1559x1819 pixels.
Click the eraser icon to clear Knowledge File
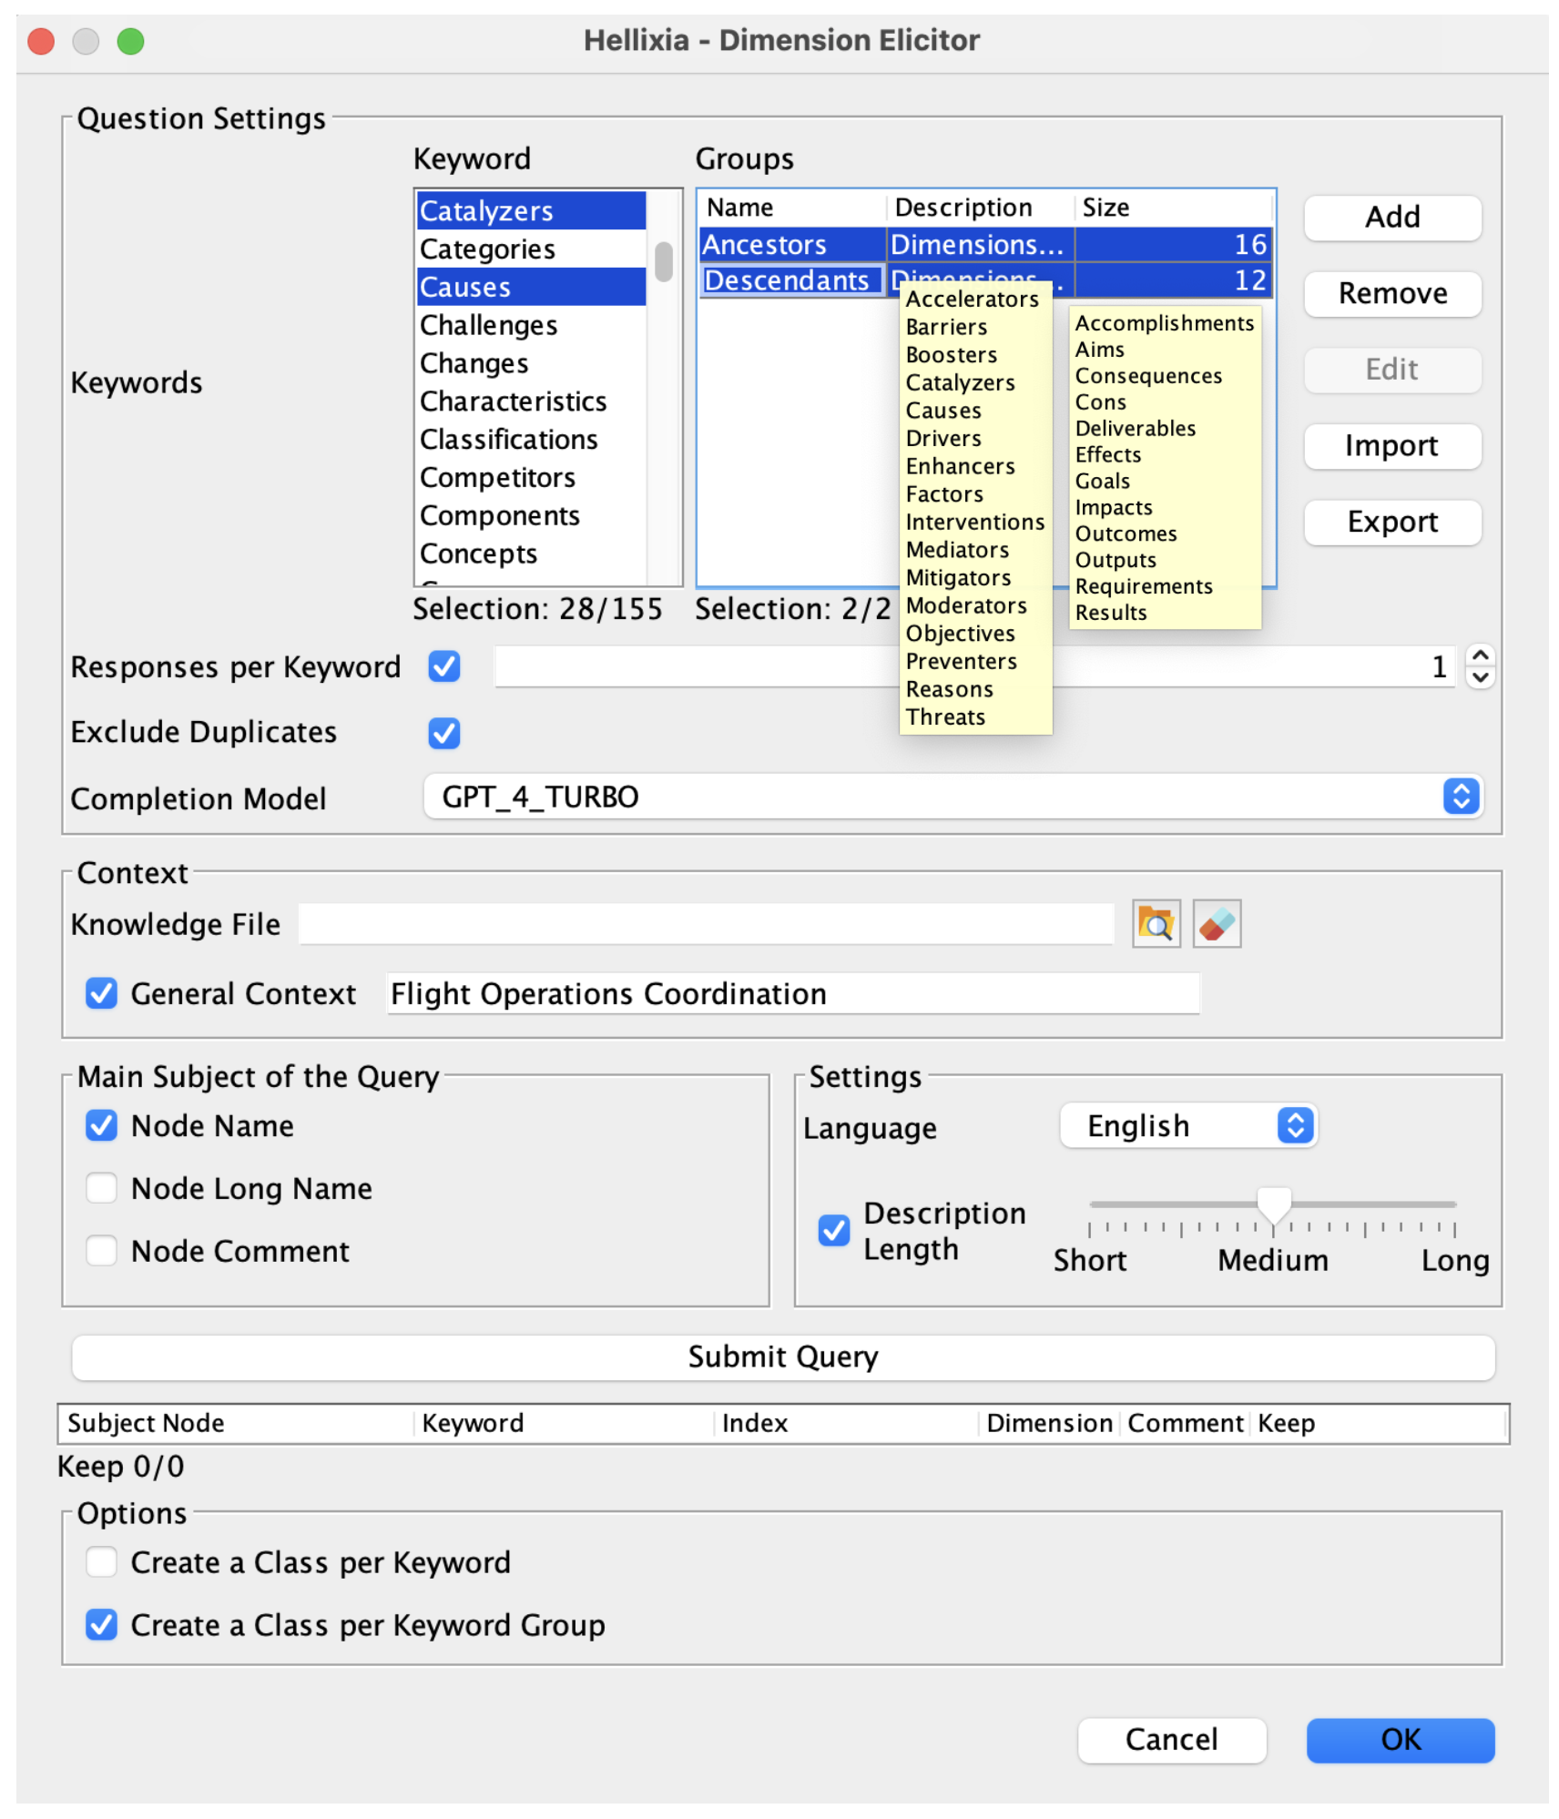pyautogui.click(x=1217, y=924)
